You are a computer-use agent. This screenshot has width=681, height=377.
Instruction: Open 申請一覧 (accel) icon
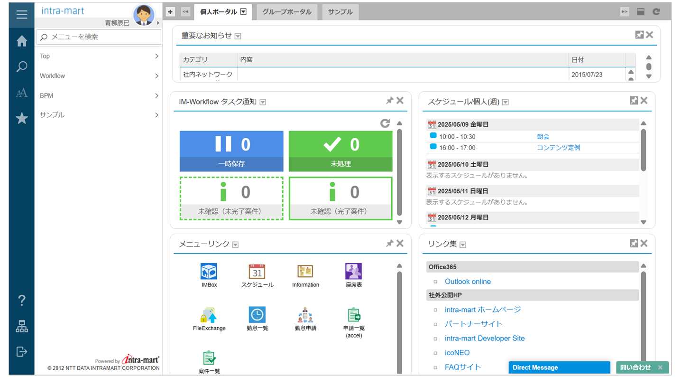[354, 315]
